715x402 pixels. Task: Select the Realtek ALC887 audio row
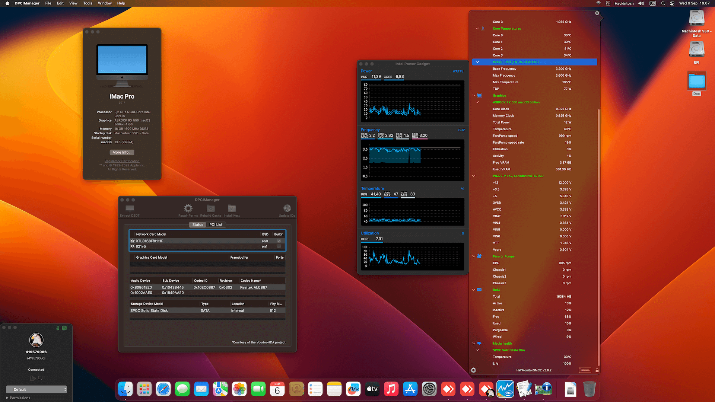tap(207, 287)
